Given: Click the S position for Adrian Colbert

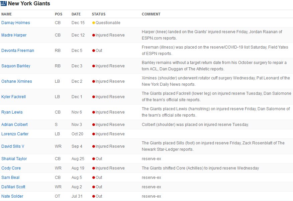Looking at the screenshot, I should pyautogui.click(x=56, y=125).
